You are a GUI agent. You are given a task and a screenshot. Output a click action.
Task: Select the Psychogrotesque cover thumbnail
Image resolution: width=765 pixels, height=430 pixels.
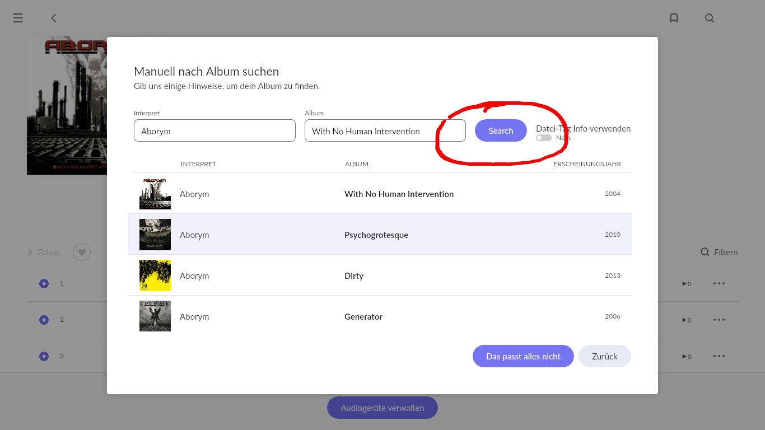(x=155, y=235)
